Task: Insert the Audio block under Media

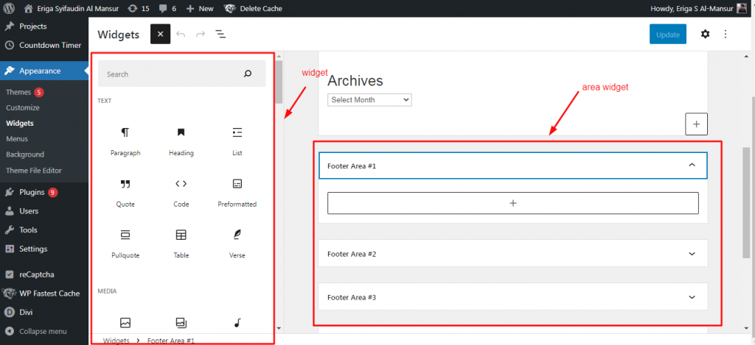Action: point(237,323)
